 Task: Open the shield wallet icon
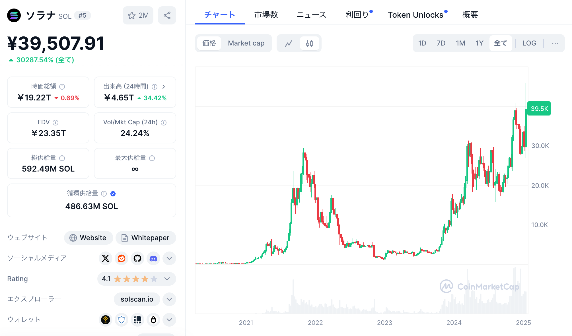(x=122, y=320)
